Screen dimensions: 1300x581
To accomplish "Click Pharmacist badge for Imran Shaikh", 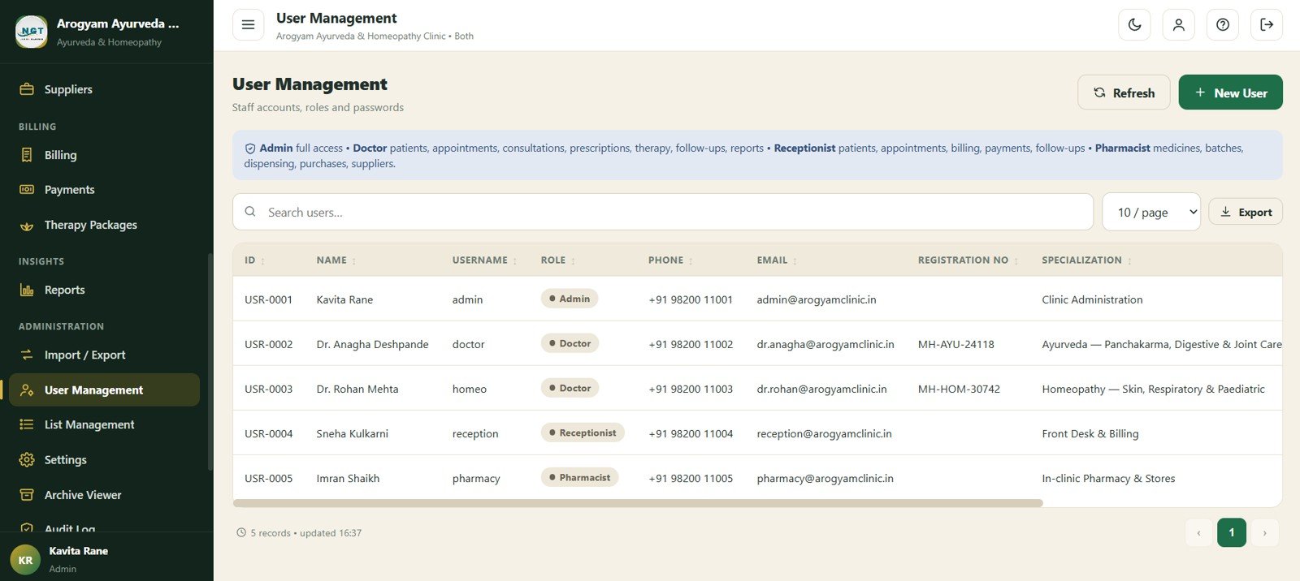I will (579, 477).
